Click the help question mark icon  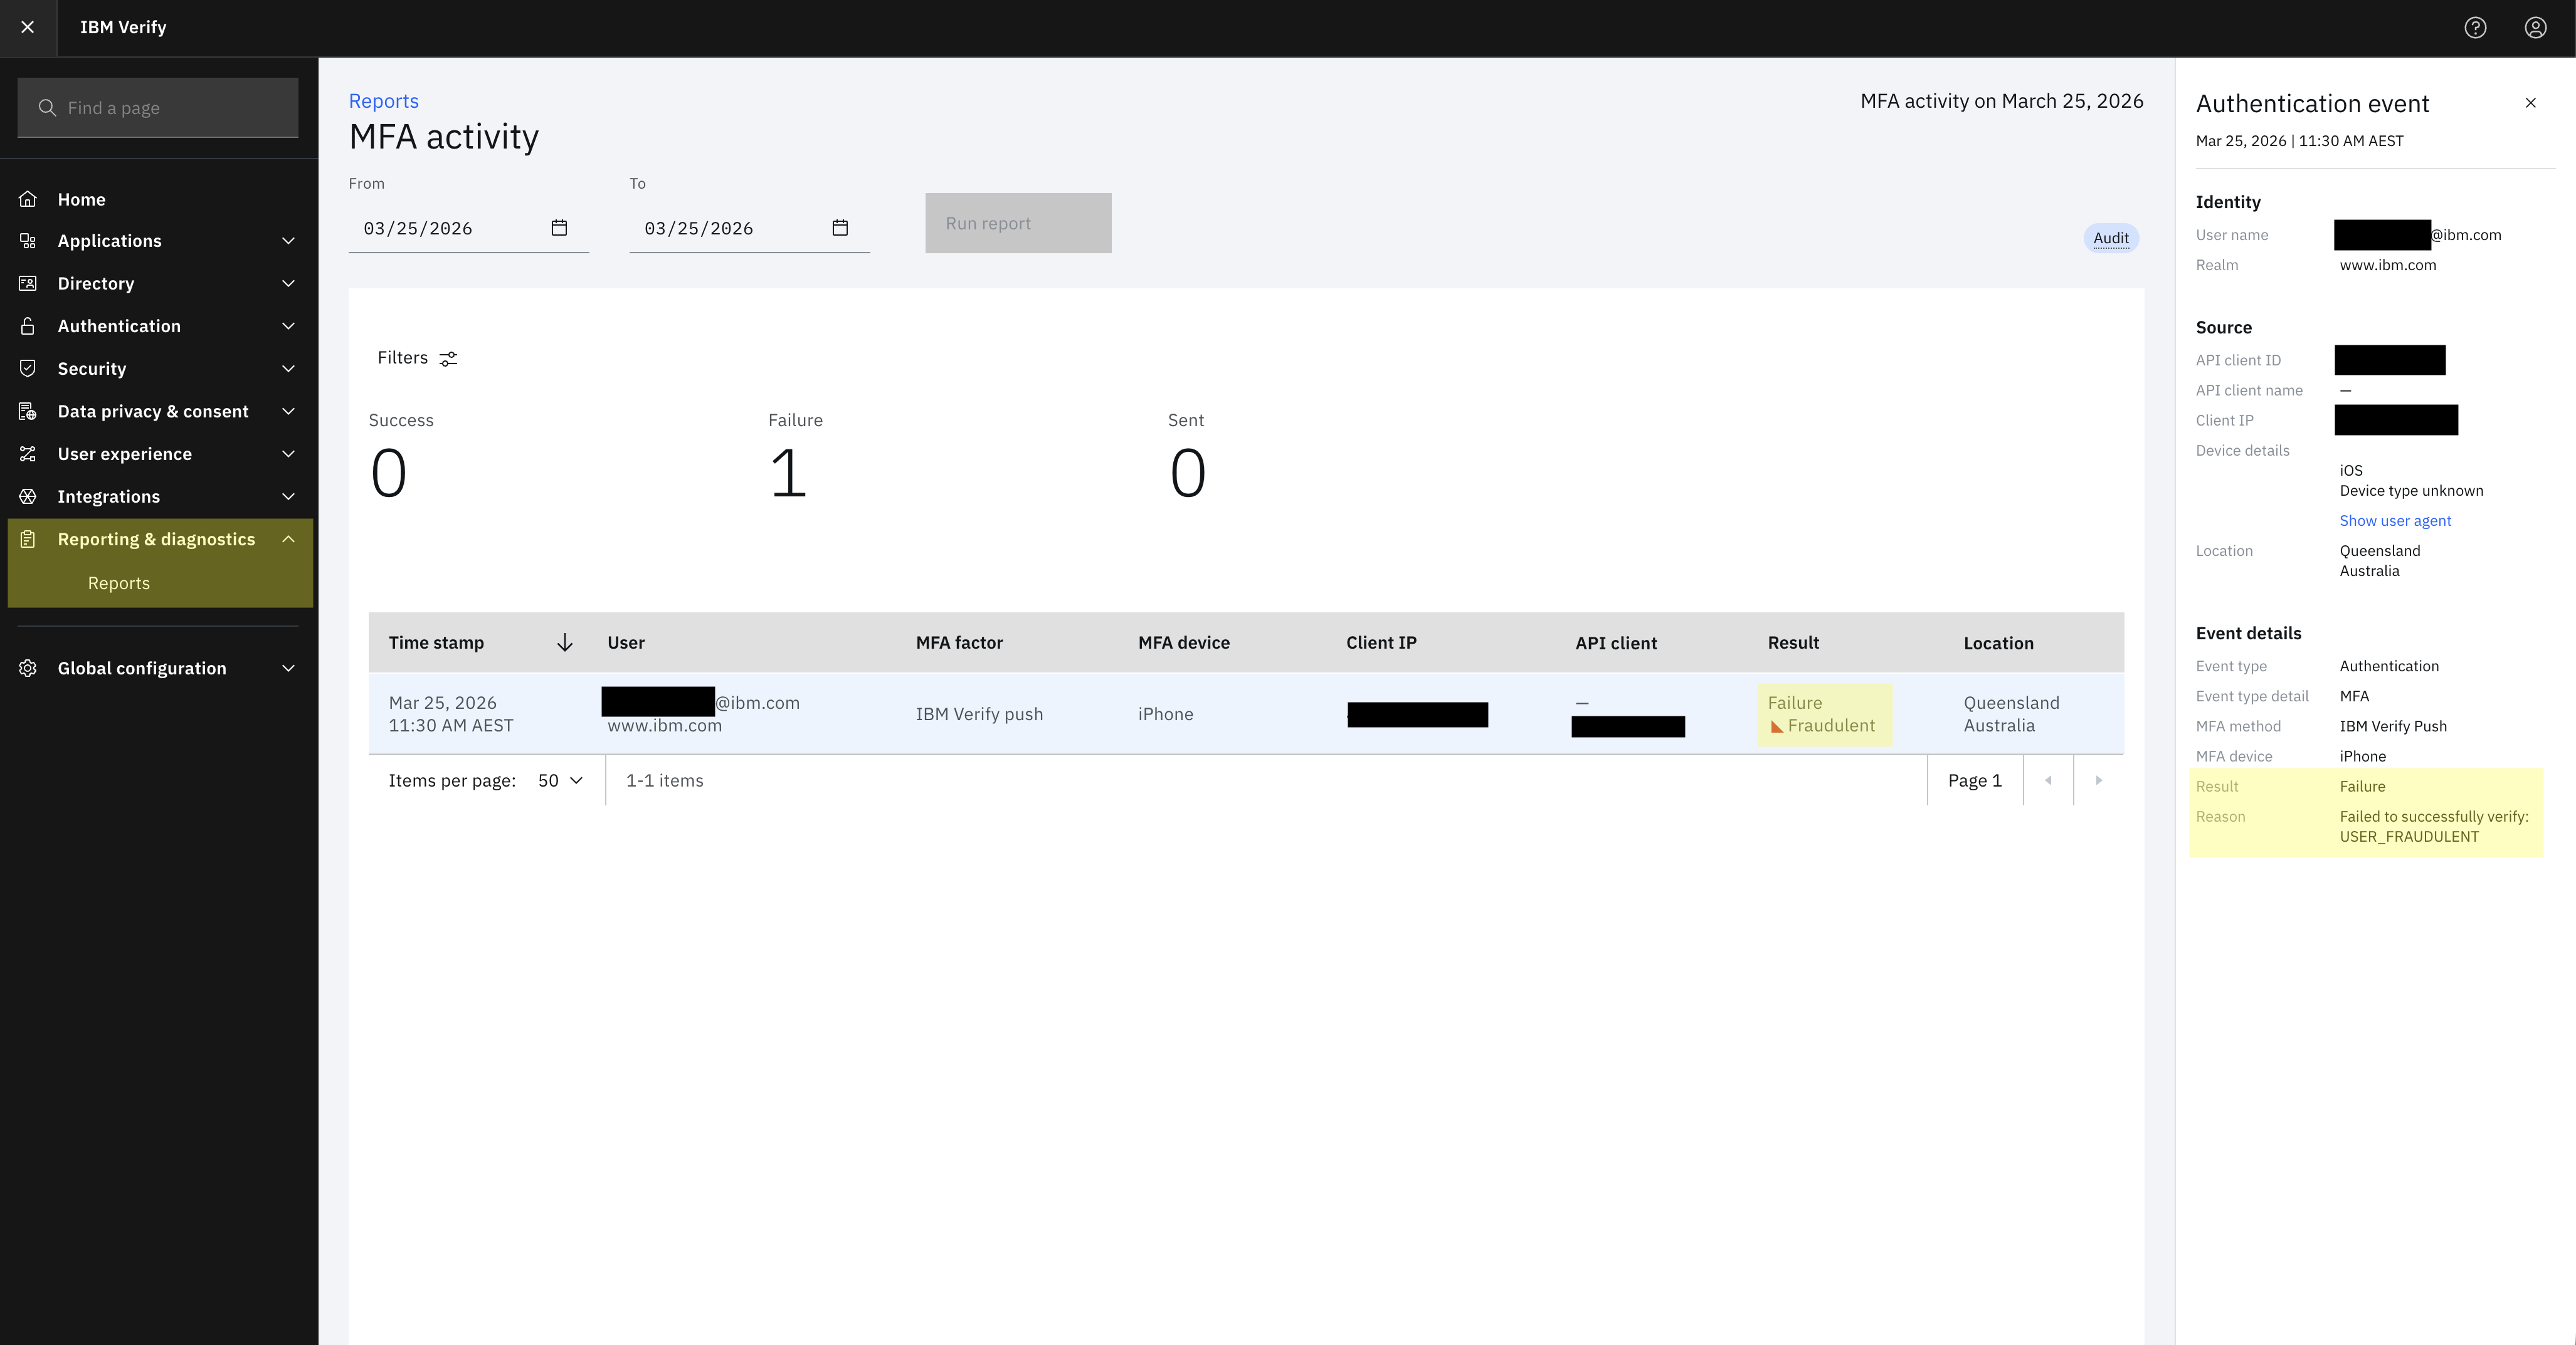pos(2475,28)
